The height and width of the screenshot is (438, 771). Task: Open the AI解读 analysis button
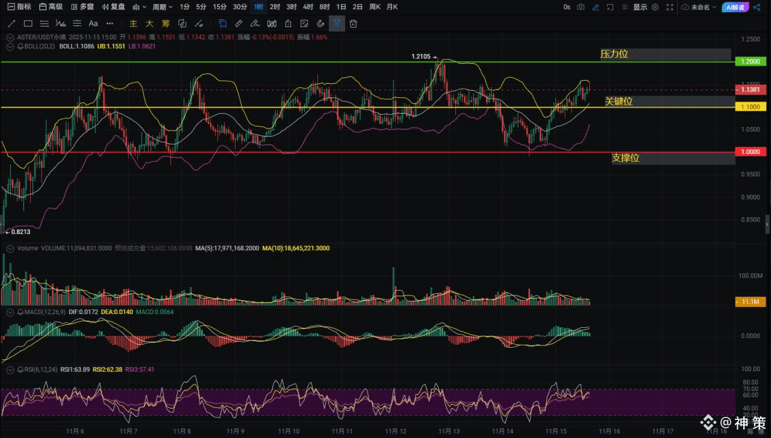click(x=735, y=7)
